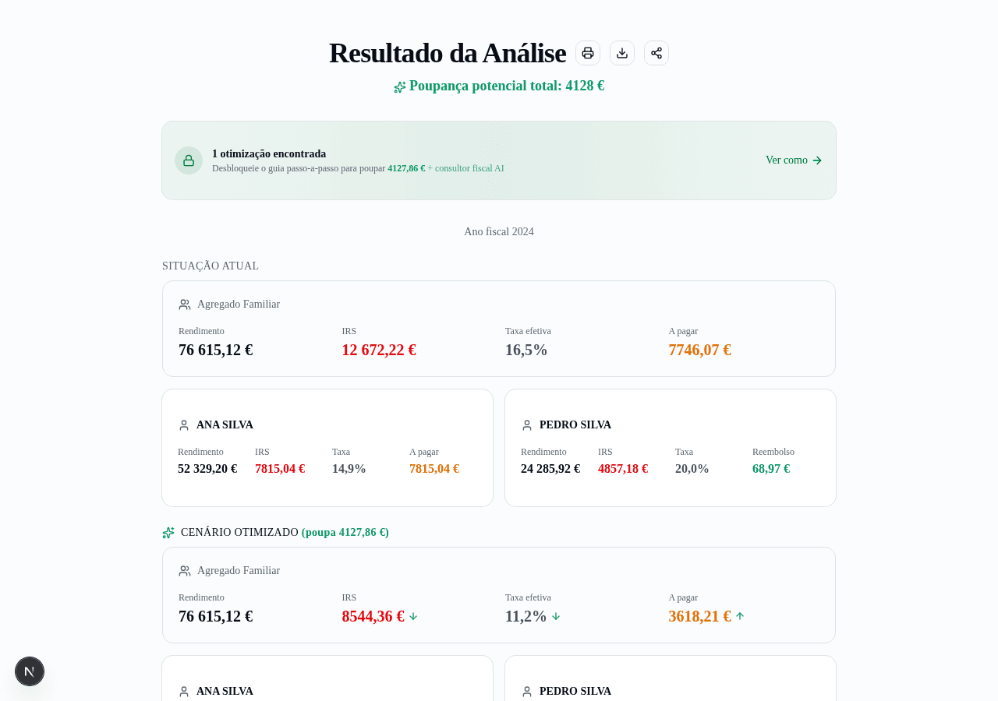The image size is (998, 701).
Task: Click the down arrow beside Taxa efetiva 11,2%
Action: point(557,616)
